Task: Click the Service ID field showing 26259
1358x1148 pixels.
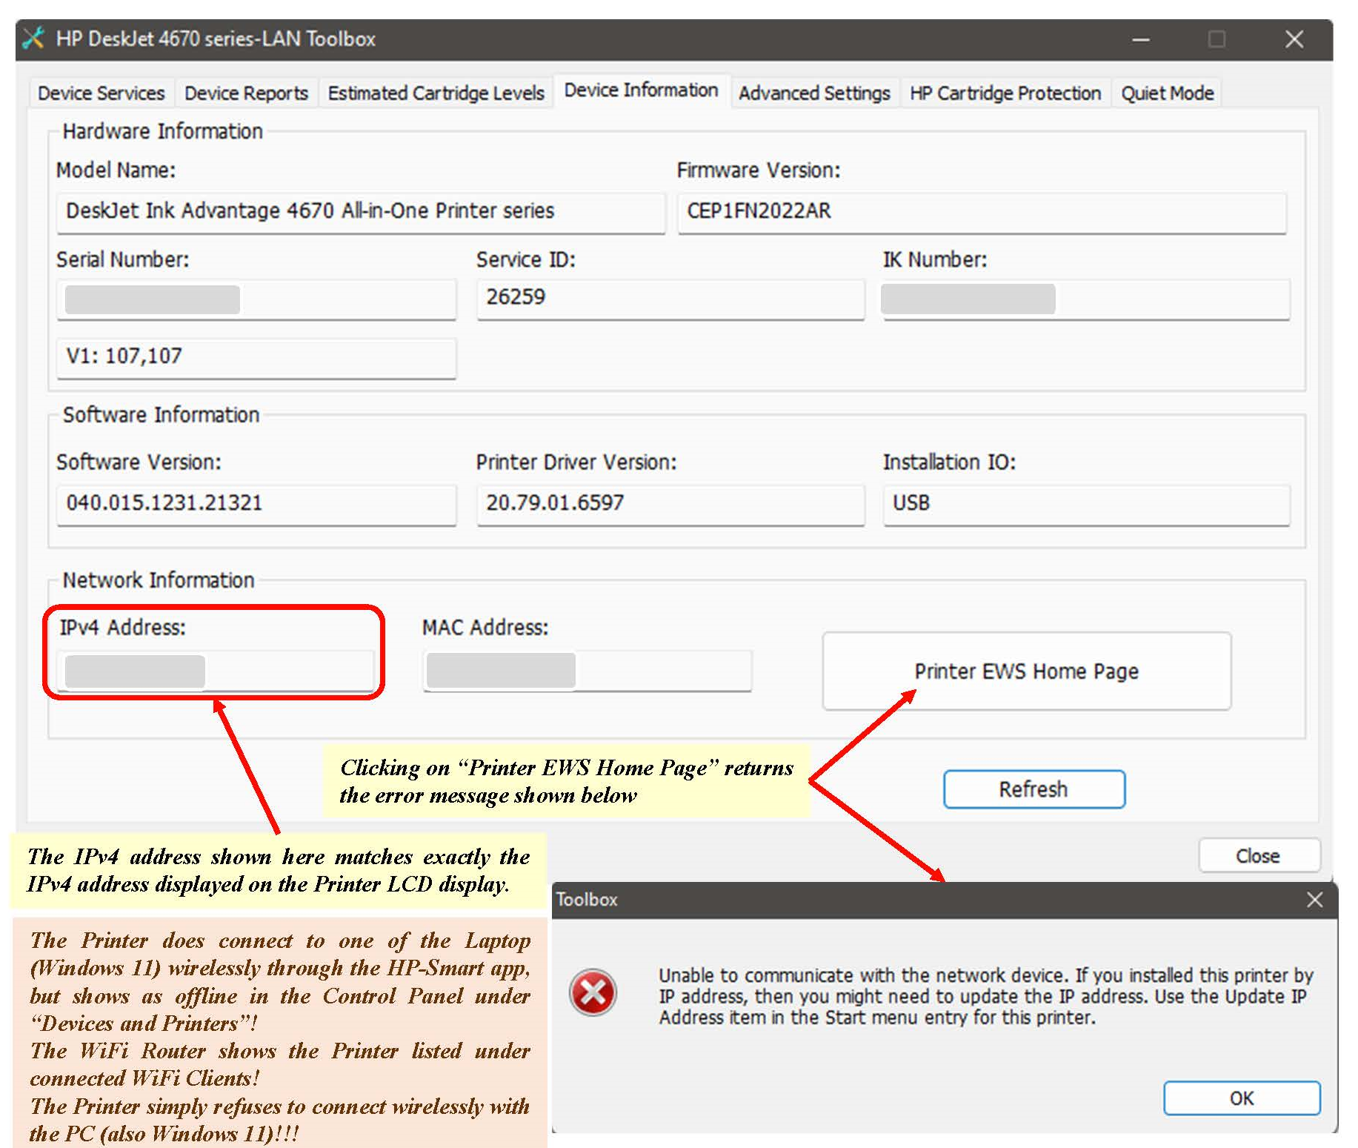Action: point(670,300)
